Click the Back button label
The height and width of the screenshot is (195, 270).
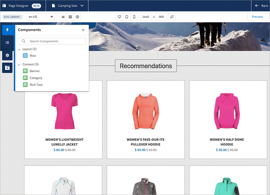tap(265, 6)
